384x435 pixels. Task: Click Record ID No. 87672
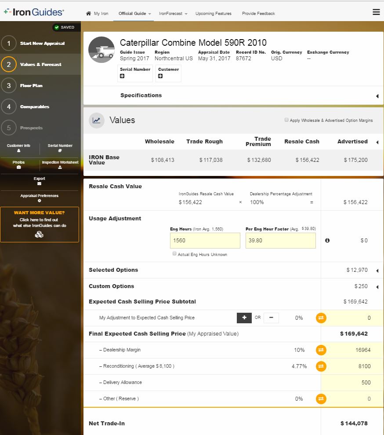pyautogui.click(x=243, y=58)
